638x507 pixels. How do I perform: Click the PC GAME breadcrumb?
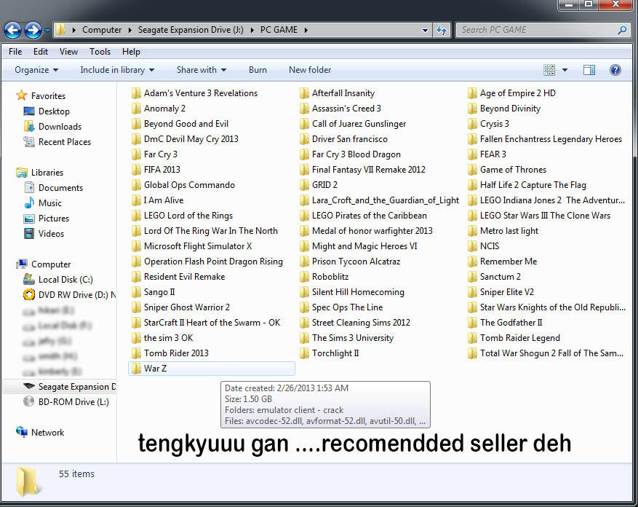pyautogui.click(x=279, y=30)
